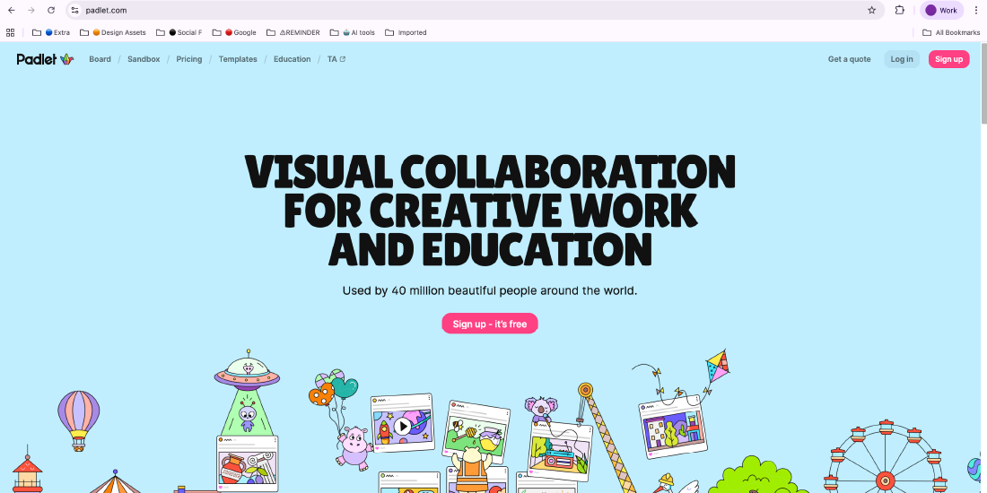This screenshot has height=493, width=987.
Task: Click the Log in button
Action: click(902, 59)
